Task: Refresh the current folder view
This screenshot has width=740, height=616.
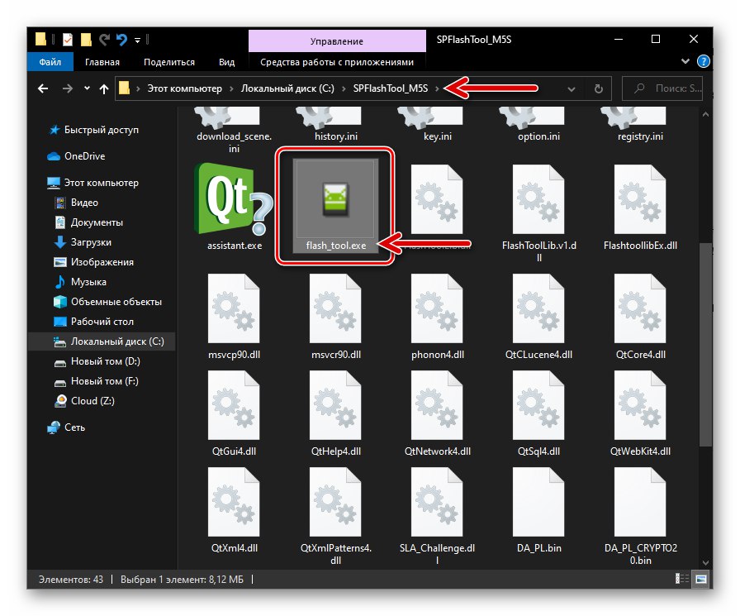Action: click(x=599, y=88)
